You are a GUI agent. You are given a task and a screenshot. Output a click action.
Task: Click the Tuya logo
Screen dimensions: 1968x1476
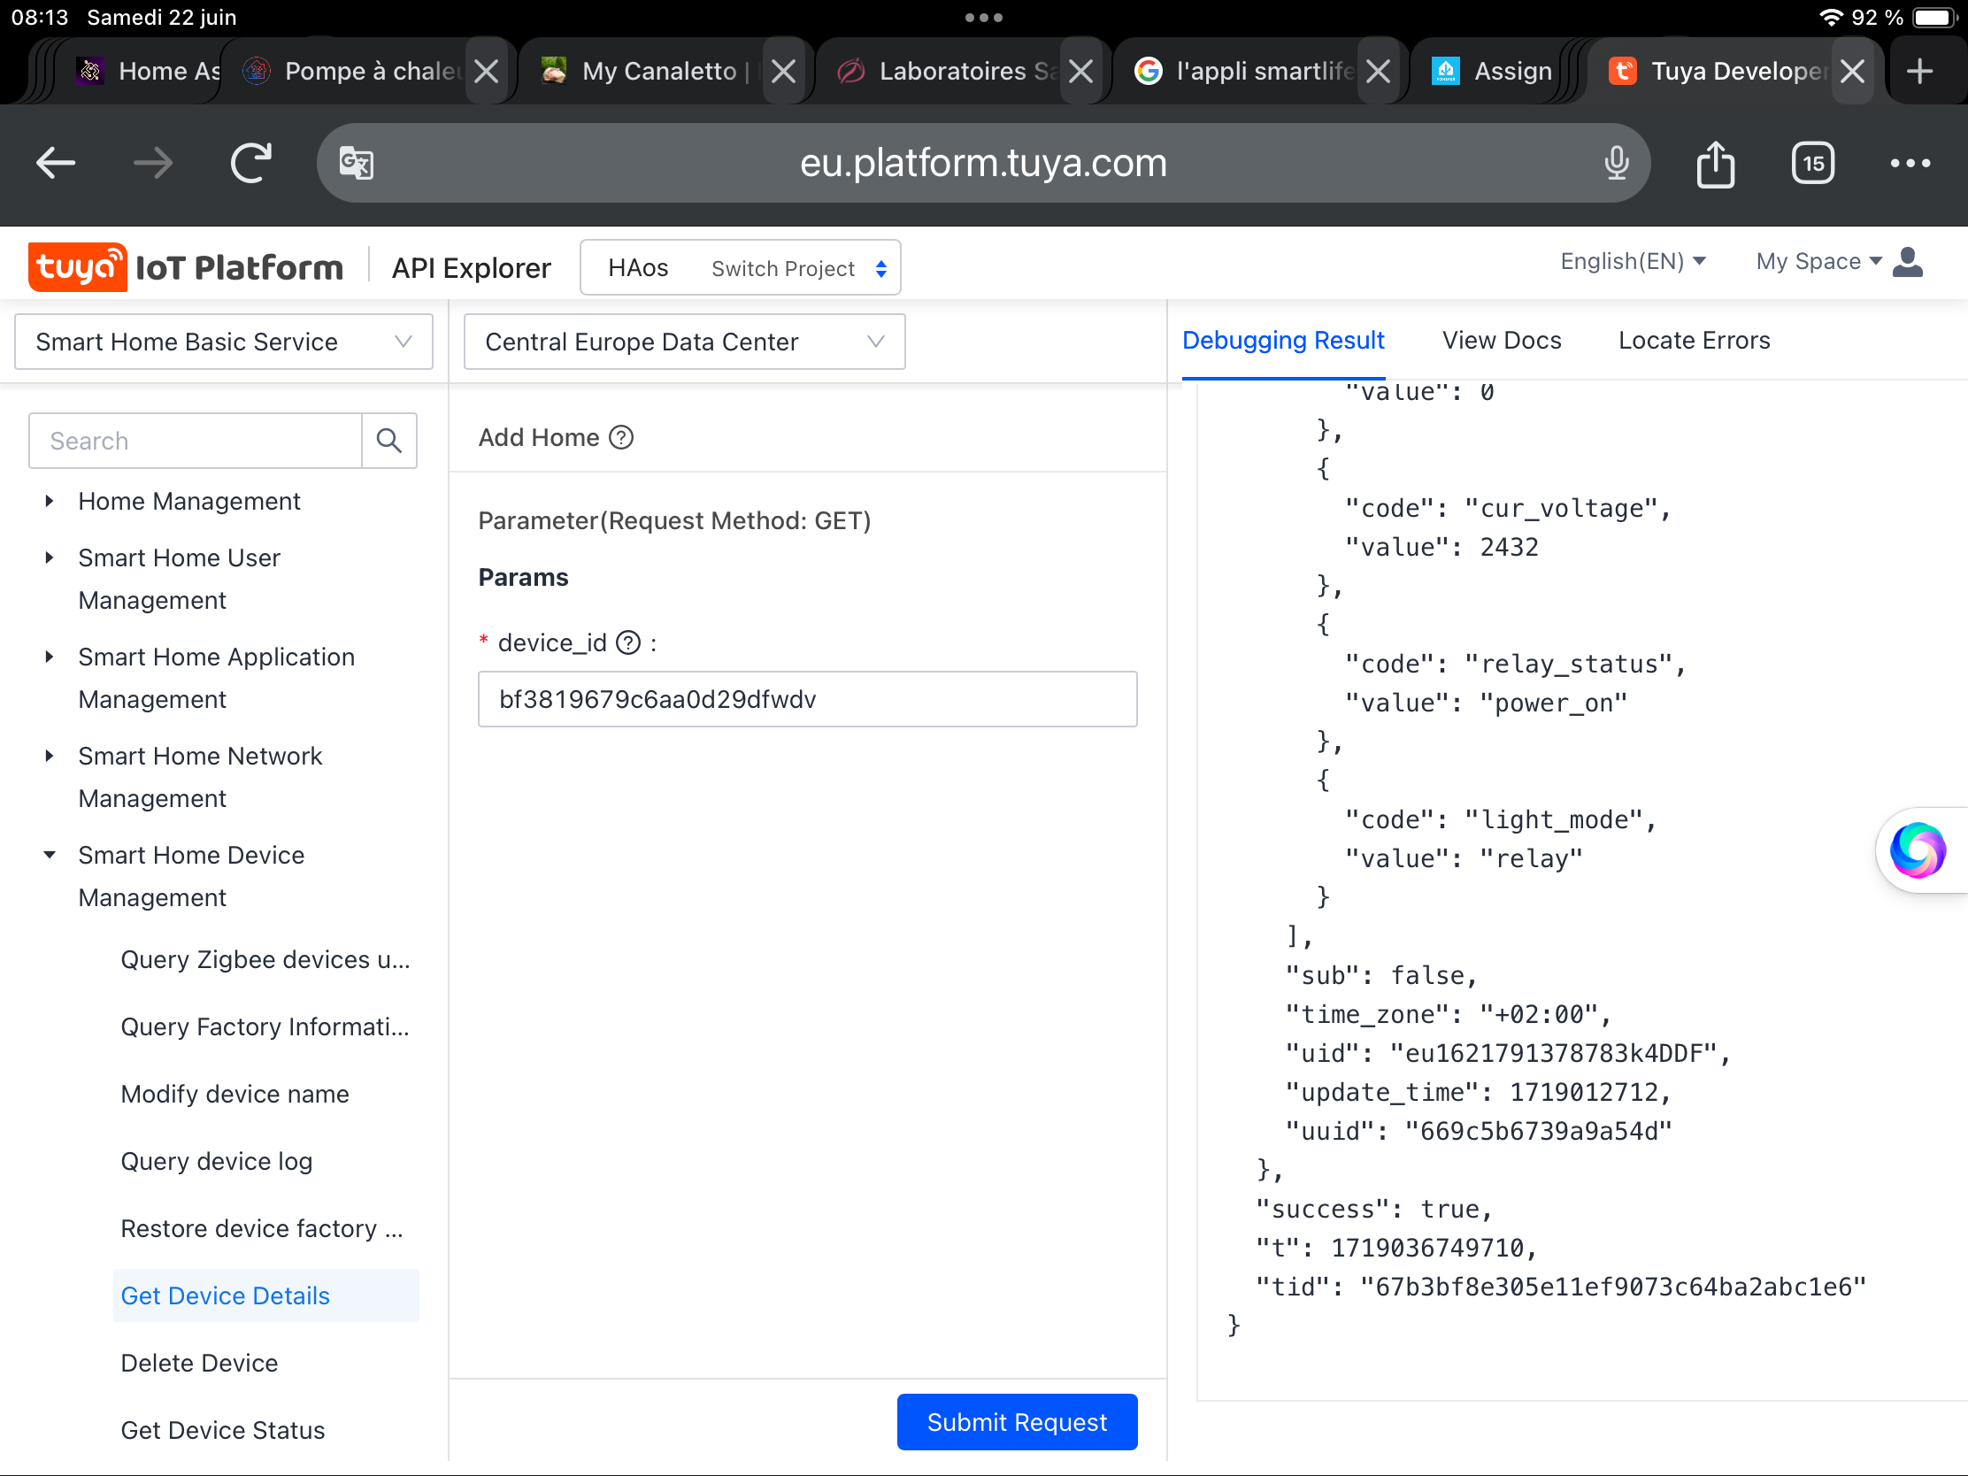click(x=76, y=267)
